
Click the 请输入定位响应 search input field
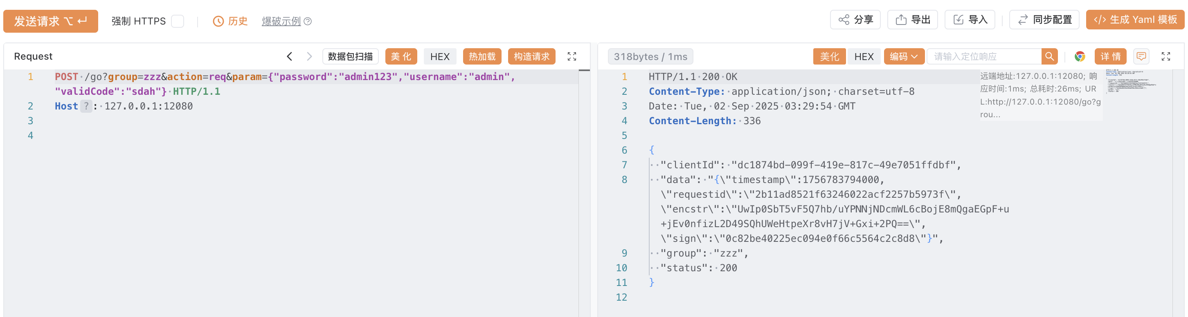(984, 57)
